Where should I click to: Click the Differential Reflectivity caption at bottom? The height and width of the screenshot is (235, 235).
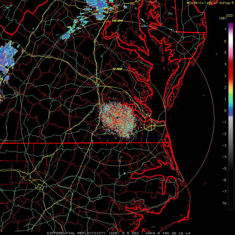pyautogui.click(x=119, y=233)
